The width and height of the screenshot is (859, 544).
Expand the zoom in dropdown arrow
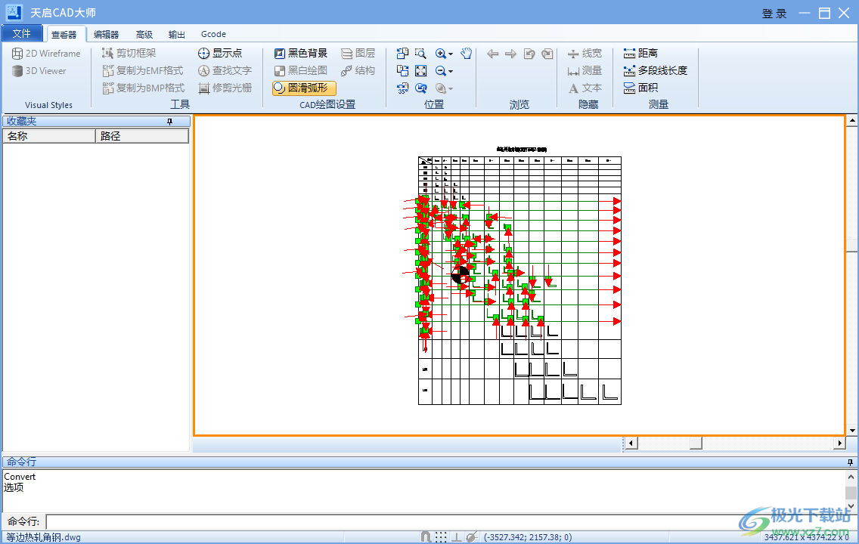pyautogui.click(x=451, y=54)
